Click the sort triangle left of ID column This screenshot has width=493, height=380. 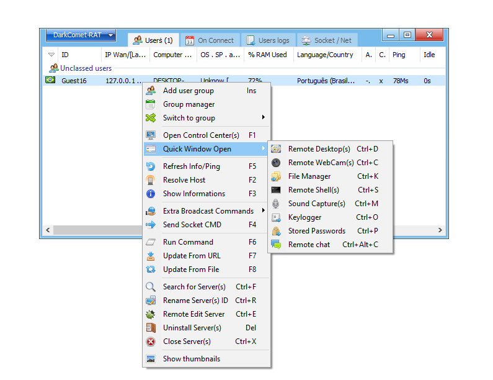point(51,55)
